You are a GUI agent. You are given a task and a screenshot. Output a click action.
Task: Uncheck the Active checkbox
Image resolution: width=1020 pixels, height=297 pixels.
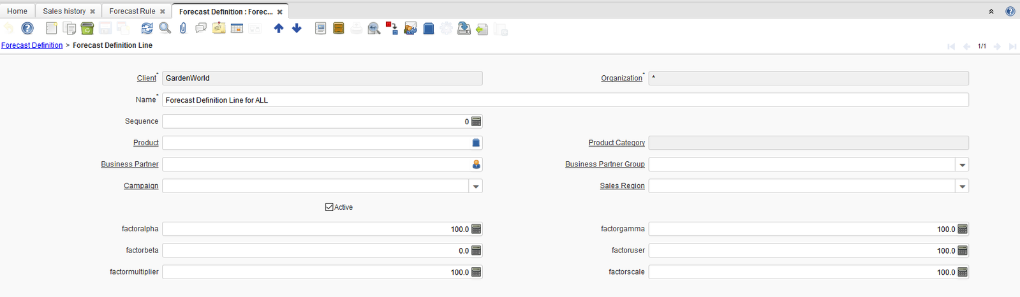click(x=329, y=207)
